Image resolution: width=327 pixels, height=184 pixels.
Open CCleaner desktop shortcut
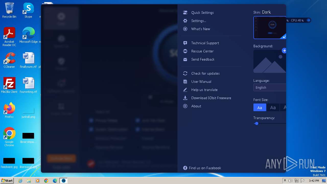pyautogui.click(x=9, y=60)
